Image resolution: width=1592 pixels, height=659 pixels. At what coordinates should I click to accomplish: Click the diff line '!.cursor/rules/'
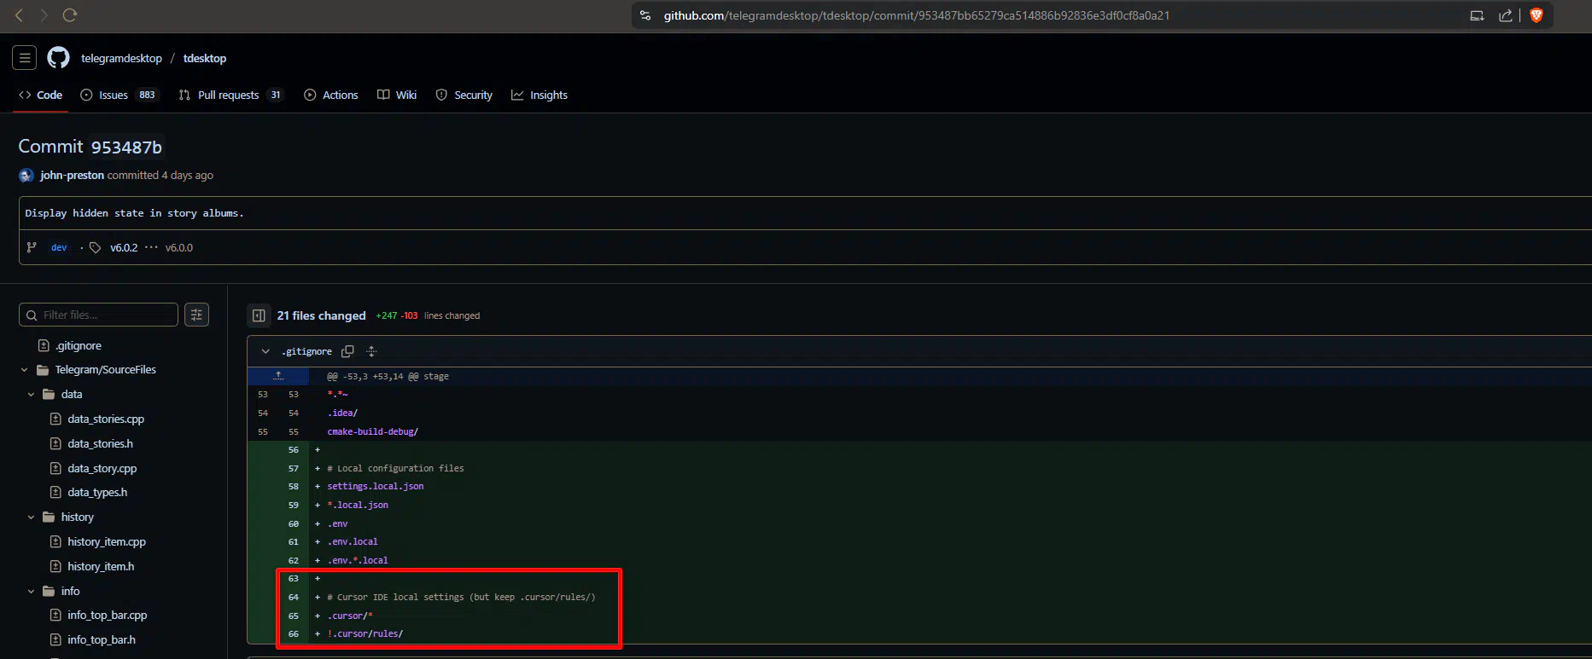click(x=364, y=633)
